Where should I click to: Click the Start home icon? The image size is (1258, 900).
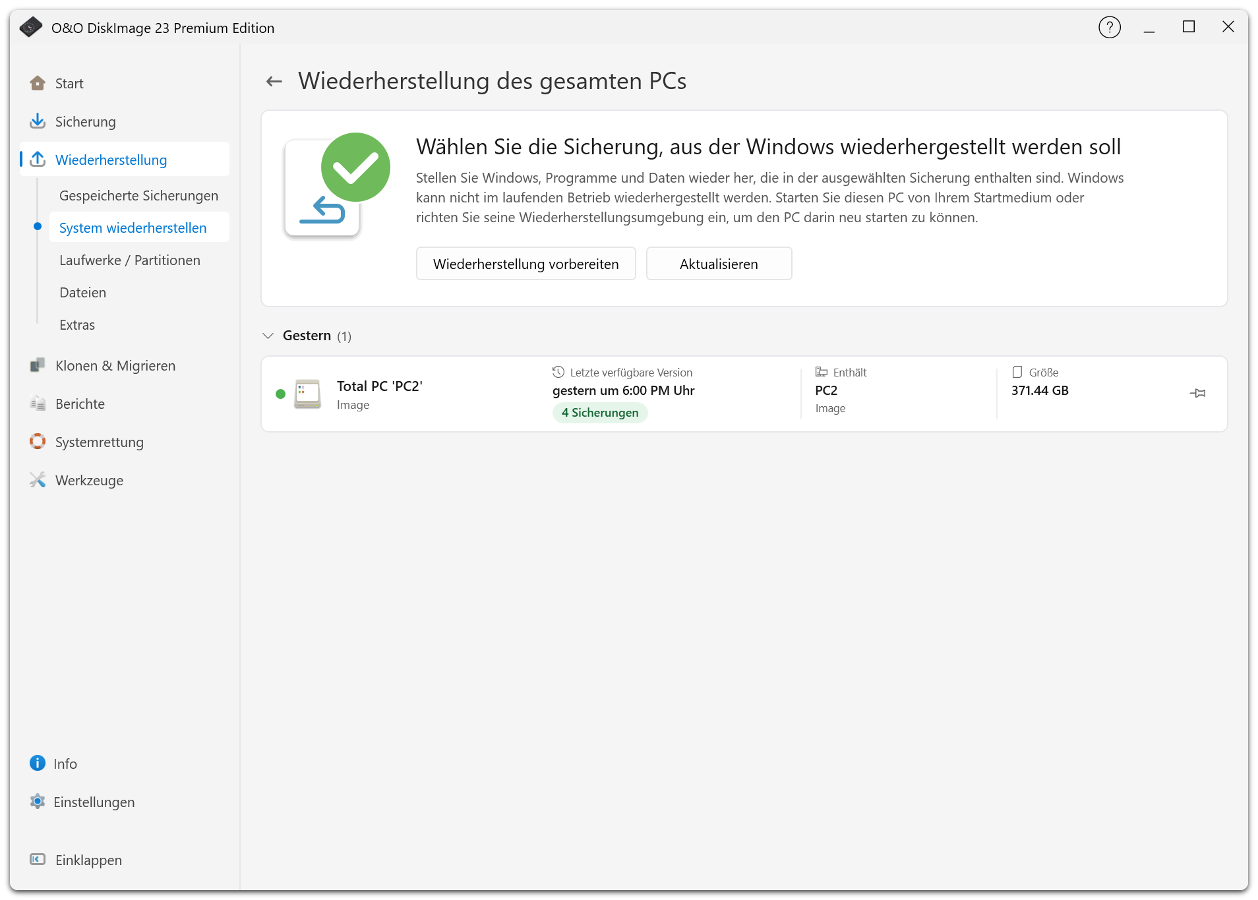tap(38, 83)
